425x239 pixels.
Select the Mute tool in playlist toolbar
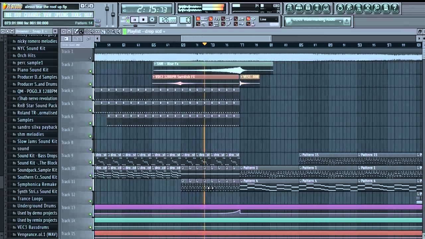[x=92, y=32]
